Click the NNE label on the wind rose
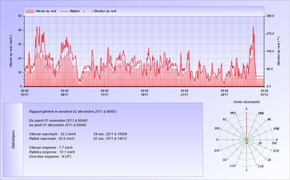This screenshot has height=180, width=290. click(261, 113)
